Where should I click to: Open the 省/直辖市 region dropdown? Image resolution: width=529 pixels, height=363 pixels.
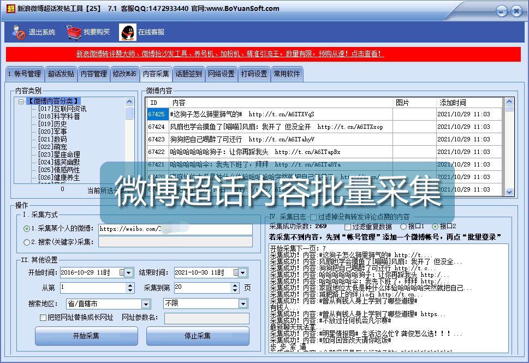coord(146,304)
